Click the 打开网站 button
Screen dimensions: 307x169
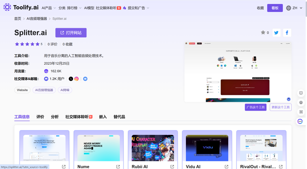(x=71, y=33)
